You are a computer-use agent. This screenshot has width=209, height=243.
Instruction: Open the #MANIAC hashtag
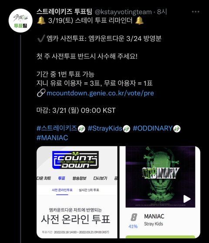52,137
